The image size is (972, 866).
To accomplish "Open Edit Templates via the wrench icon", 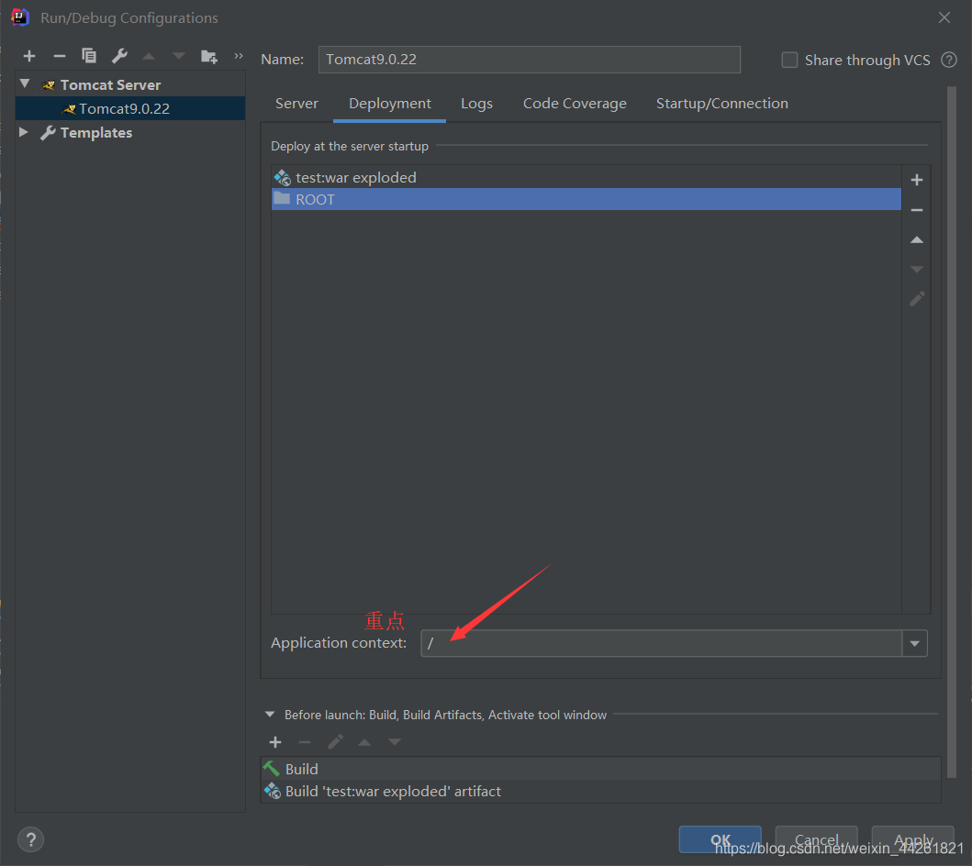I will [x=119, y=56].
